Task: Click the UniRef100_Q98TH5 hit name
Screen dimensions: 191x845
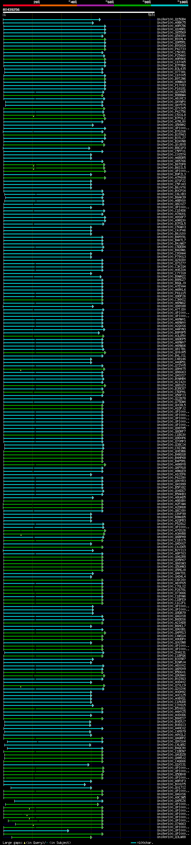Action: (x=171, y=428)
